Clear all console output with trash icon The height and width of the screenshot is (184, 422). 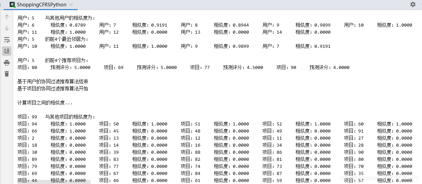[x=7, y=74]
